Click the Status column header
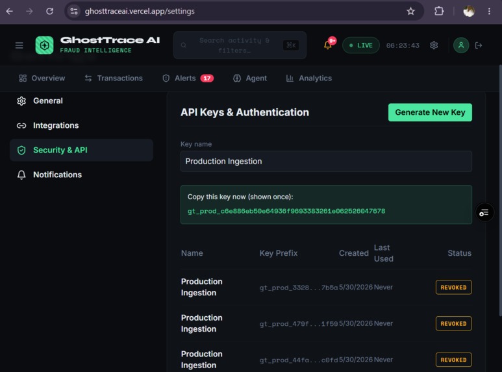The width and height of the screenshot is (502, 372). click(x=459, y=253)
